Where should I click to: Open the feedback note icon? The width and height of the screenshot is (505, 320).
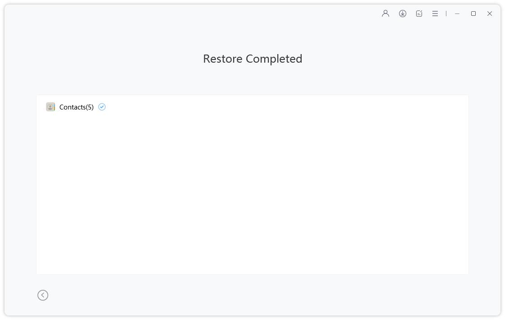point(419,14)
